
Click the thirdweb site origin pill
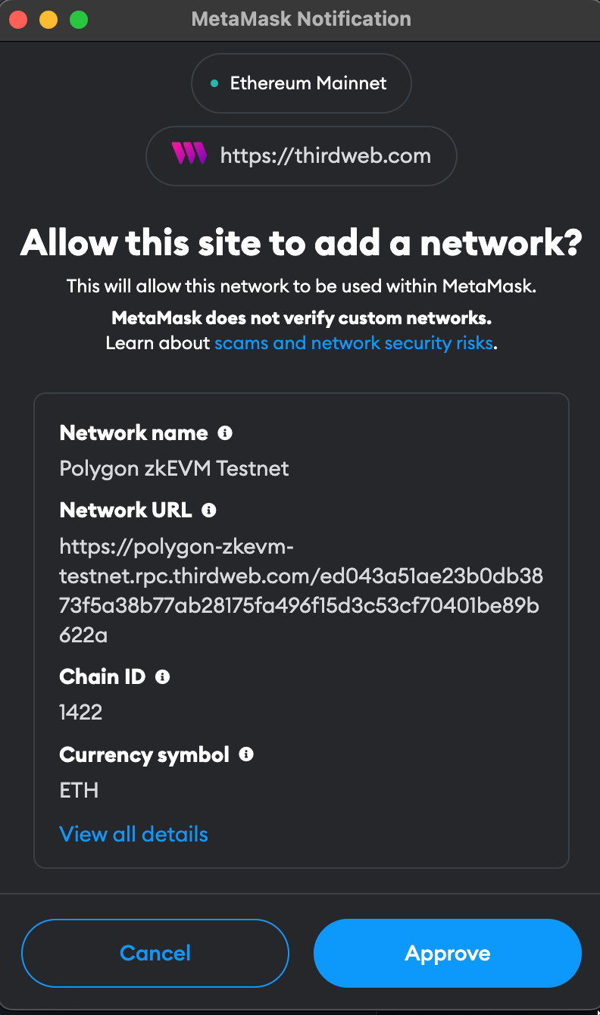301,155
